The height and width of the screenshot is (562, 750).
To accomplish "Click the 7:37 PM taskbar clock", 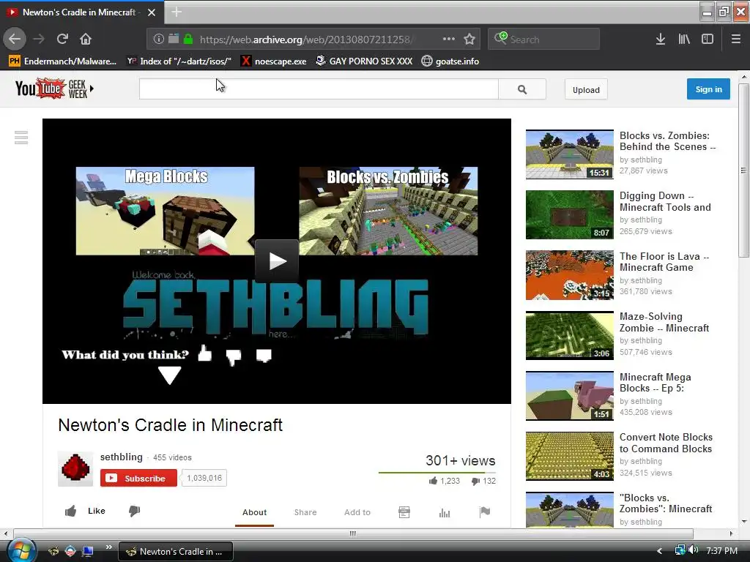I will 721,550.
